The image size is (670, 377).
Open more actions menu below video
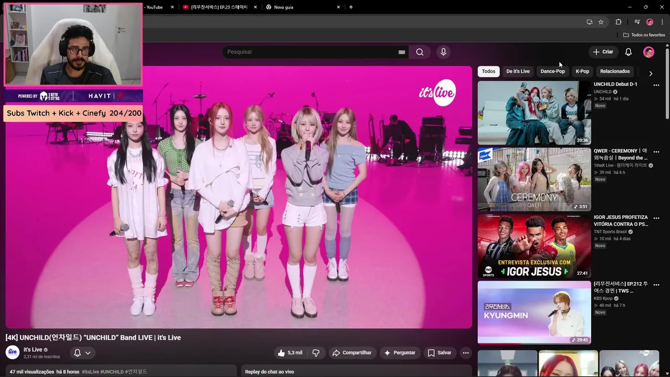click(x=465, y=353)
